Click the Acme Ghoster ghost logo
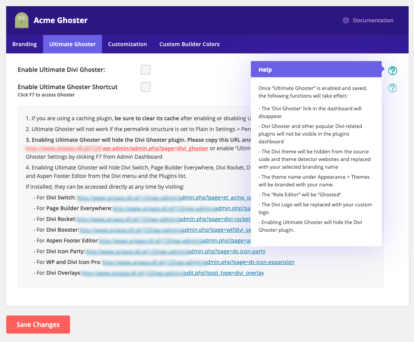Viewport: 414px width, 342px height. 22,20
